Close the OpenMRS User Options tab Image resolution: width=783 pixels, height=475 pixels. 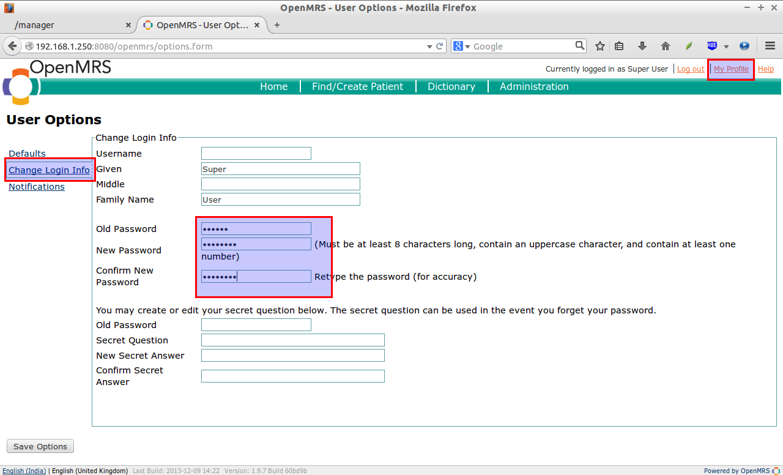(257, 26)
